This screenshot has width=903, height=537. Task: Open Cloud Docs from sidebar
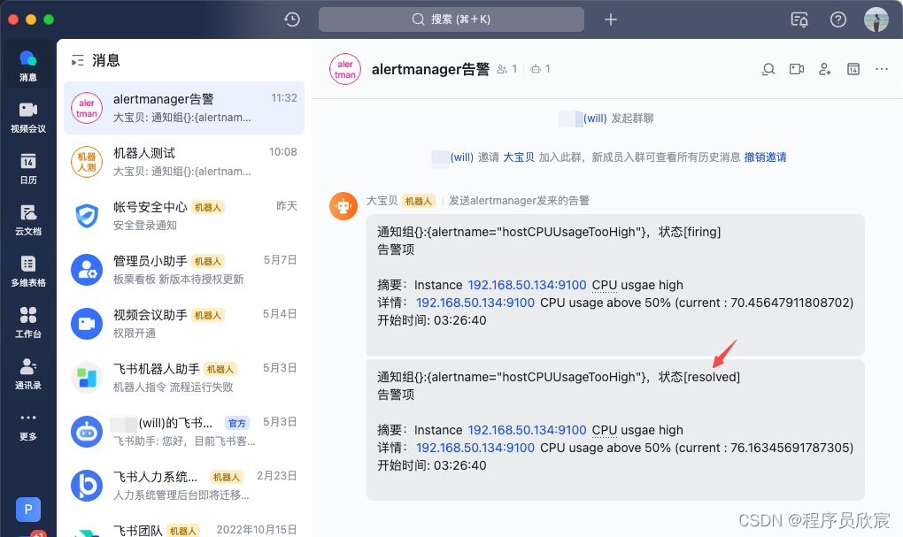(x=27, y=220)
